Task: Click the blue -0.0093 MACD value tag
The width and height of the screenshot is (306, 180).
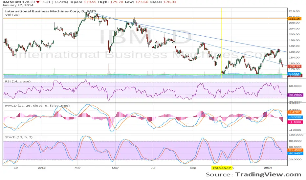Action: 295,117
